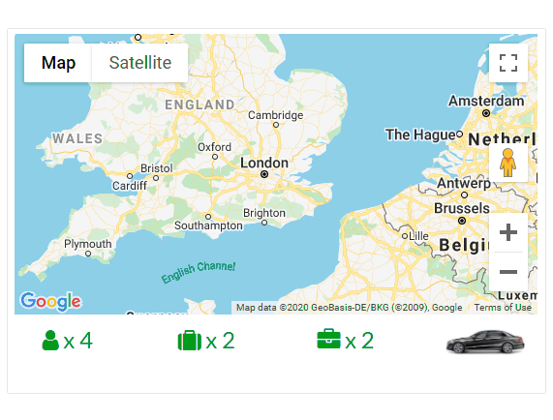Click the Amsterdam city marker
The width and height of the screenshot is (553, 420).
(486, 113)
